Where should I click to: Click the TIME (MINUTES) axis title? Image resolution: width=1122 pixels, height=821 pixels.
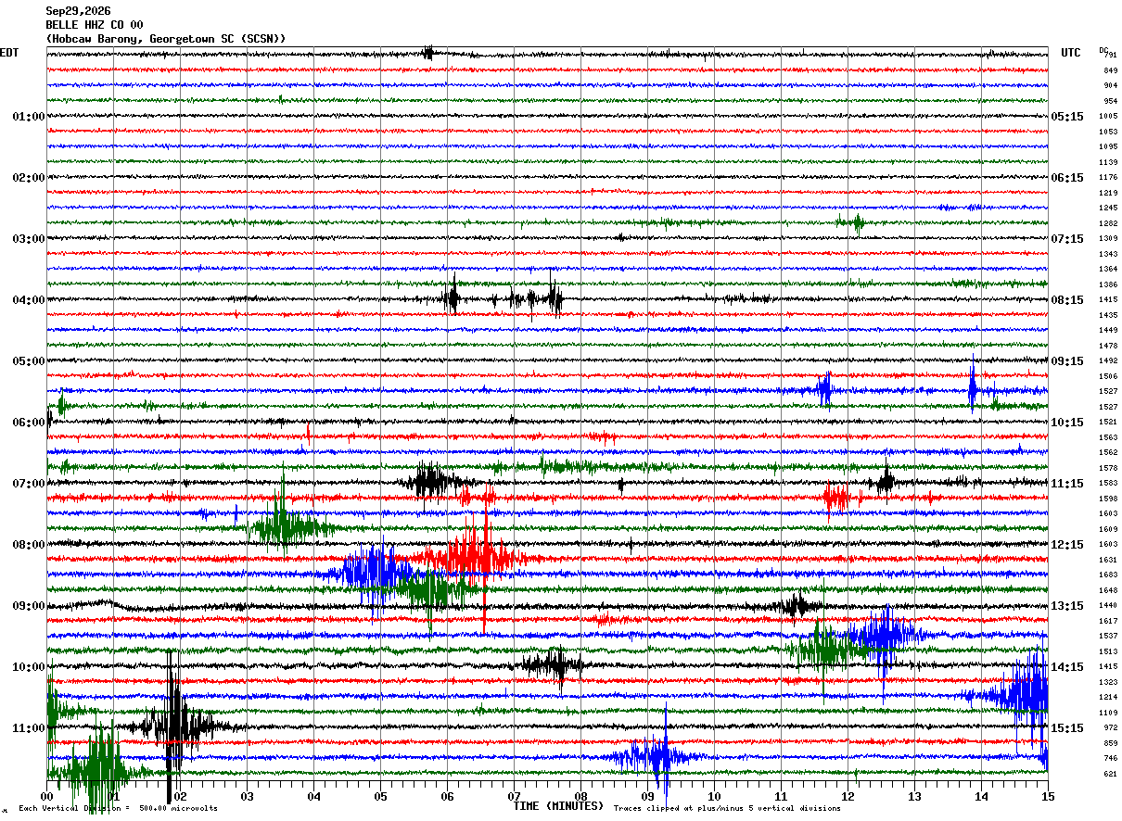[558, 806]
